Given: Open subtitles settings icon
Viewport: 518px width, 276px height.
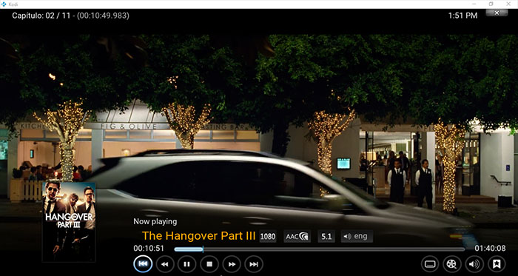Looking at the screenshot, I should (430, 264).
